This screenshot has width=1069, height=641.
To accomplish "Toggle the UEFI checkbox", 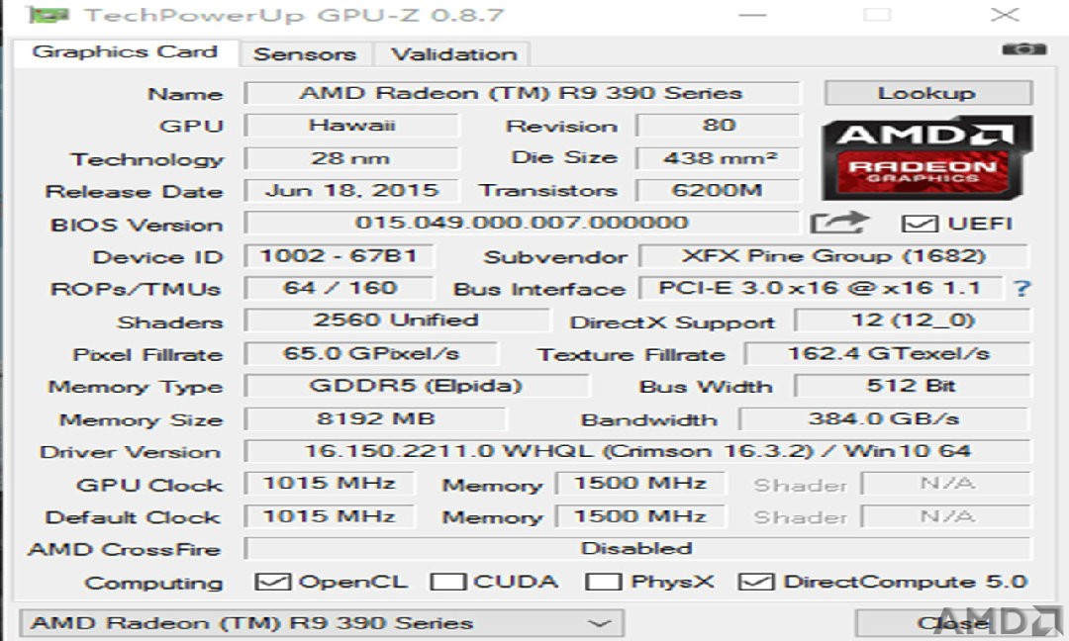I will pyautogui.click(x=919, y=224).
